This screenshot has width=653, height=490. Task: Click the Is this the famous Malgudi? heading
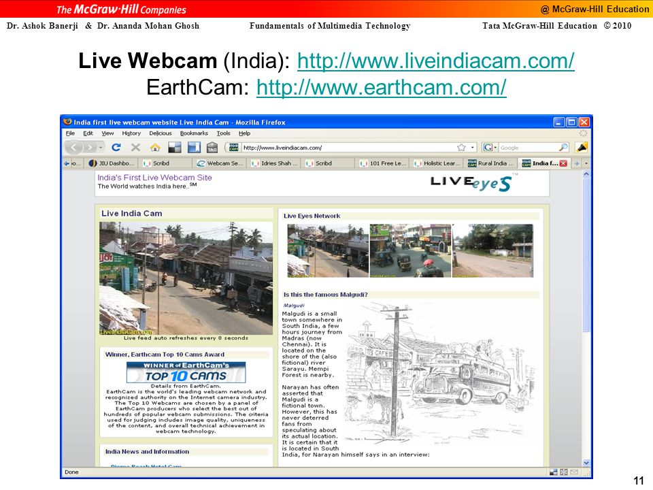tap(326, 295)
